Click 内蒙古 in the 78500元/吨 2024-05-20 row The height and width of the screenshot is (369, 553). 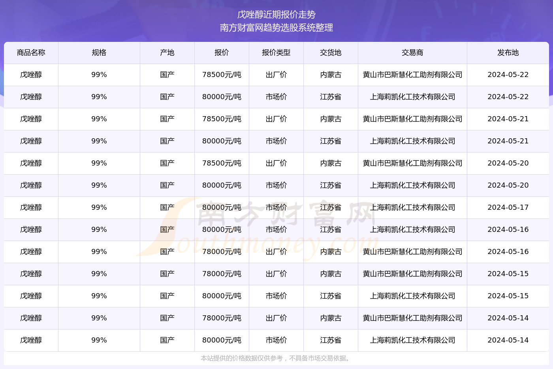click(x=331, y=163)
